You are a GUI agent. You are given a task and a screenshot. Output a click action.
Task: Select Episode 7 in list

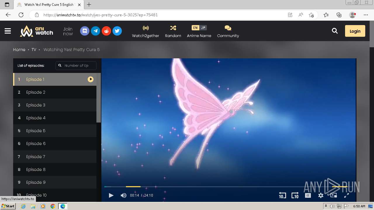[55, 157]
